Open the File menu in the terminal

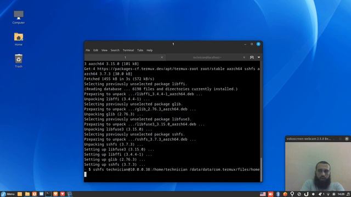[x=88, y=50]
